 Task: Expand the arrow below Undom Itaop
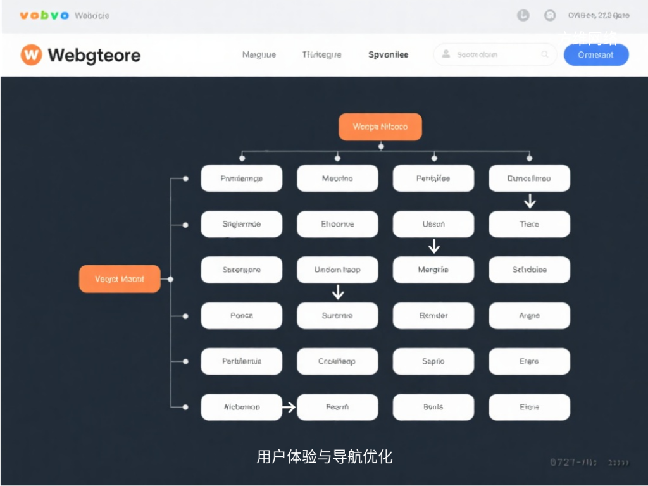[338, 292]
